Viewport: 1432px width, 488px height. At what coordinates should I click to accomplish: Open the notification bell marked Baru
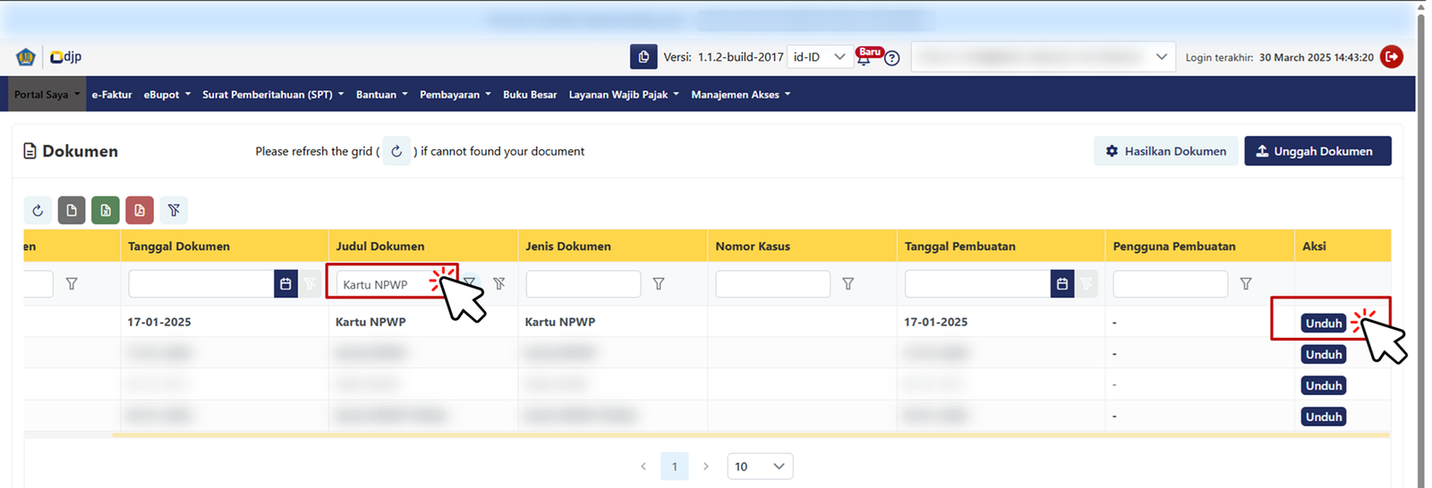(x=865, y=57)
